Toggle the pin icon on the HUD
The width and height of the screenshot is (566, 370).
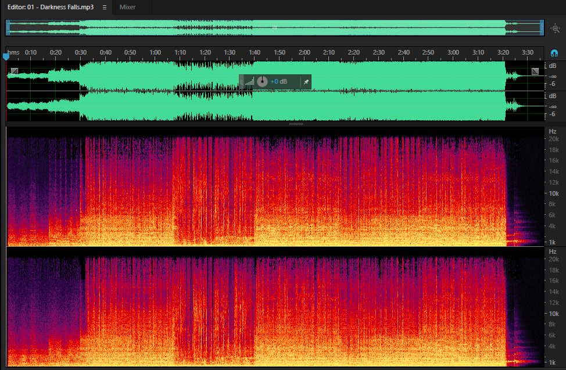[x=306, y=82]
